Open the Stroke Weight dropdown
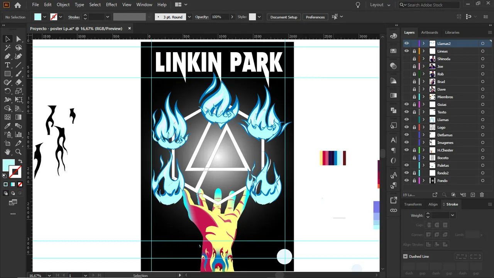Image resolution: width=494 pixels, height=278 pixels. pos(452,215)
